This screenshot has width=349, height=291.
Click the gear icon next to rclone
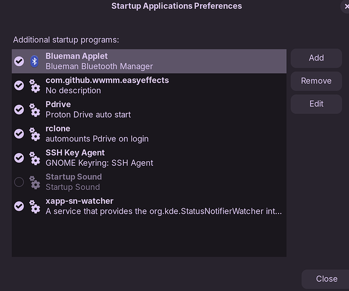tap(34, 134)
